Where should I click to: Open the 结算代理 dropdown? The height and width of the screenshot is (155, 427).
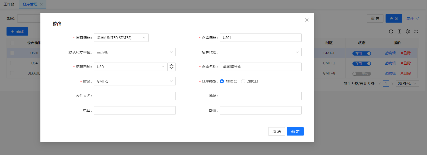click(x=260, y=52)
